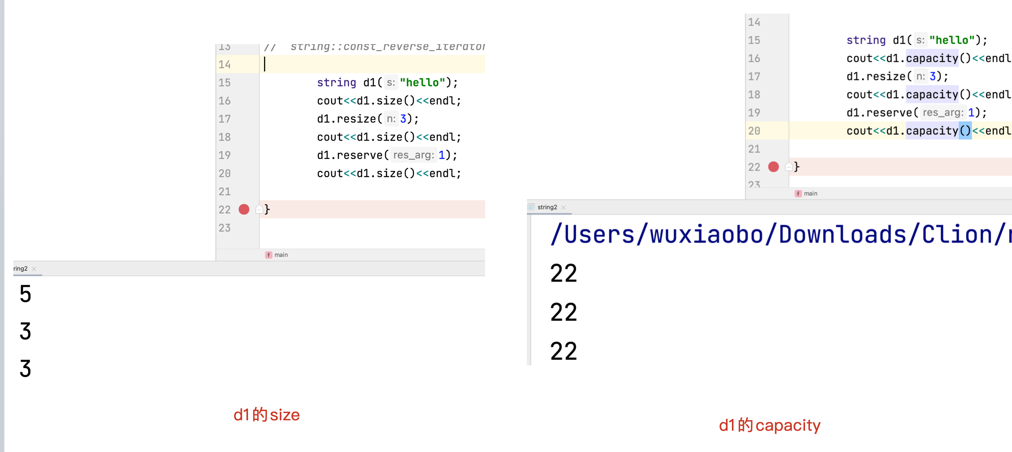
Task: Click line number 16 in left editor gutter
Action: pos(225,101)
